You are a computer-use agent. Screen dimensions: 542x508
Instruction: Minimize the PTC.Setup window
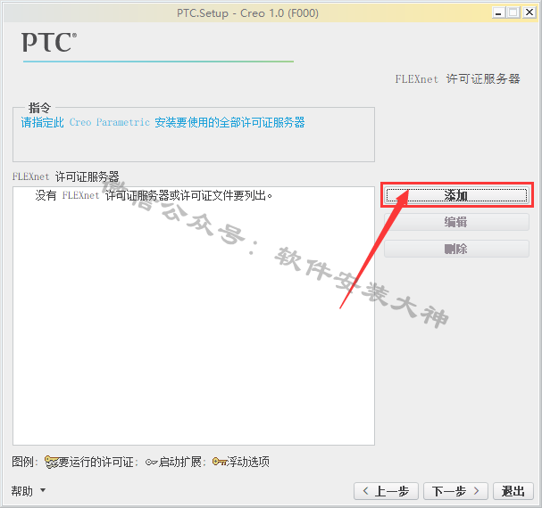point(498,13)
